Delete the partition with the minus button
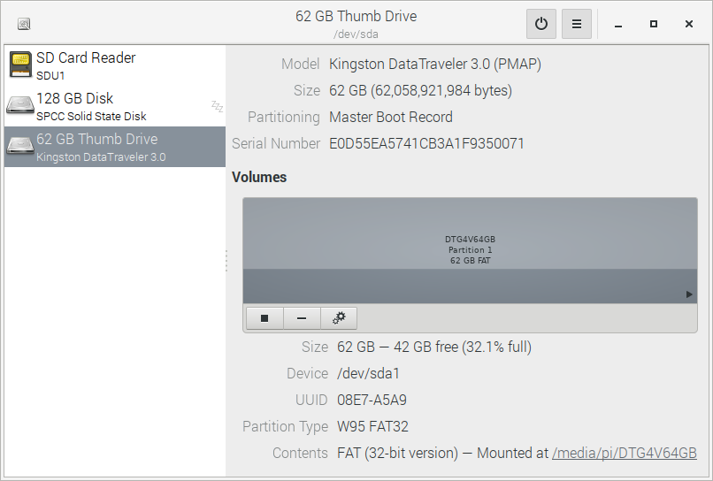713x481 pixels. coord(302,318)
